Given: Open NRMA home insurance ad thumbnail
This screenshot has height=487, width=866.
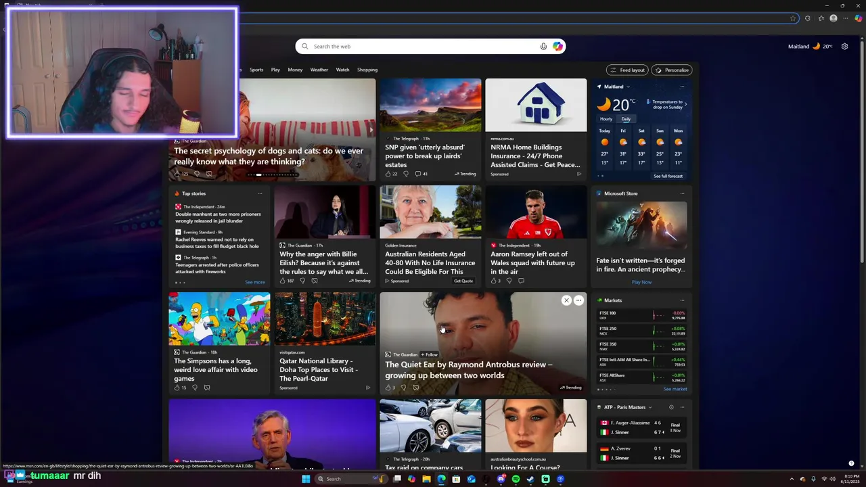Looking at the screenshot, I should coord(536,105).
